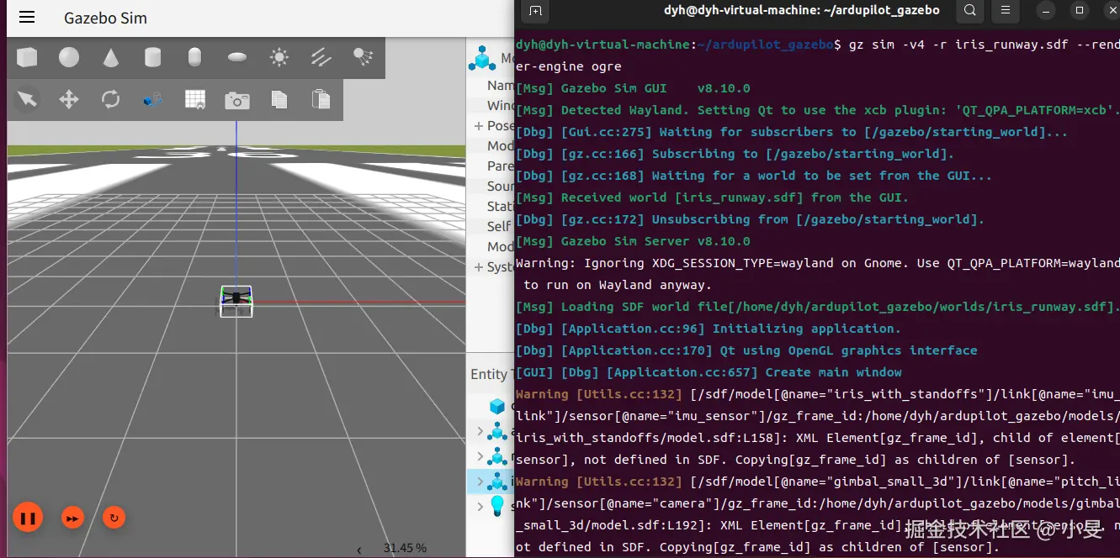
Task: Select the iris drone model in scene
Action: tap(236, 301)
